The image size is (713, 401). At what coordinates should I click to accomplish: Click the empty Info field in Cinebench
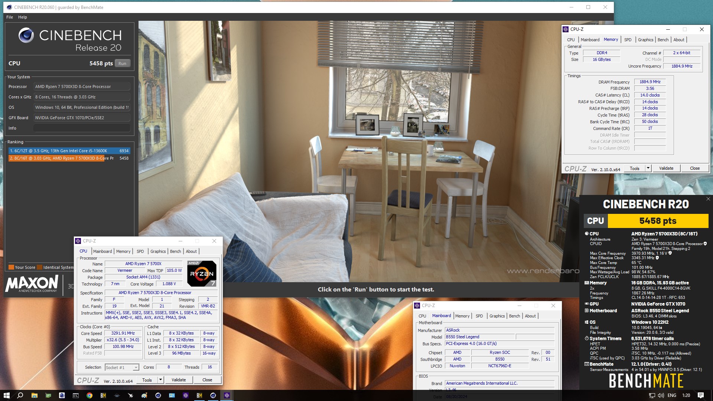point(82,128)
